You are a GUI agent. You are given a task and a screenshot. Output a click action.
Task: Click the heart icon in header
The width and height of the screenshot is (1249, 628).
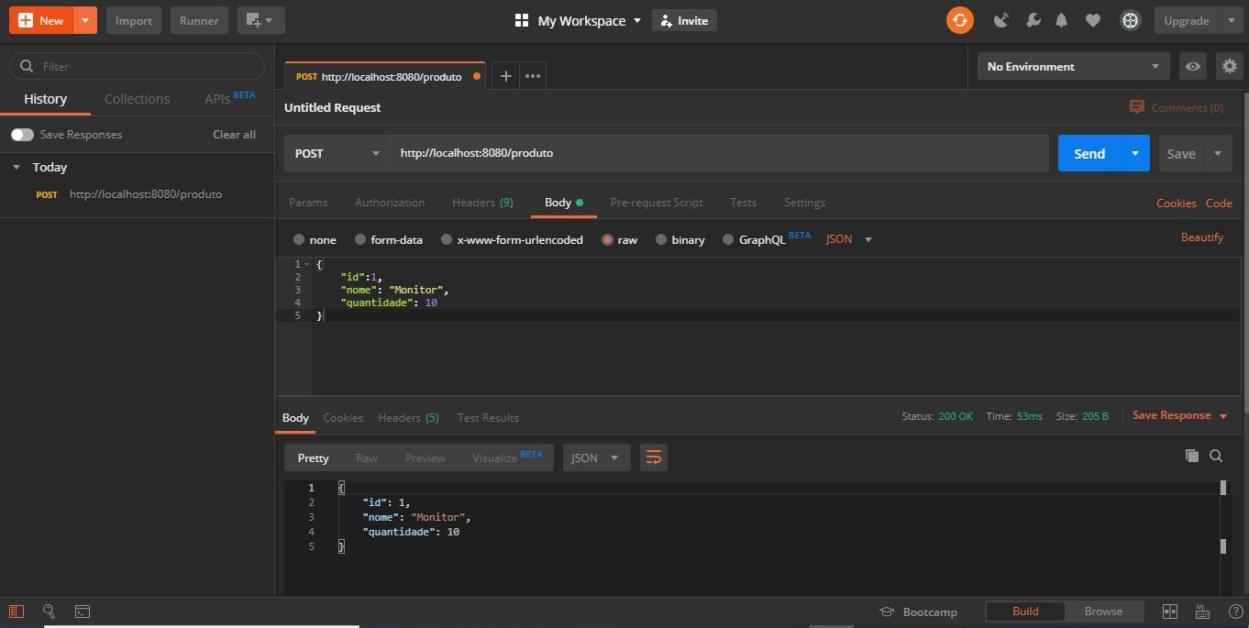[1093, 20]
